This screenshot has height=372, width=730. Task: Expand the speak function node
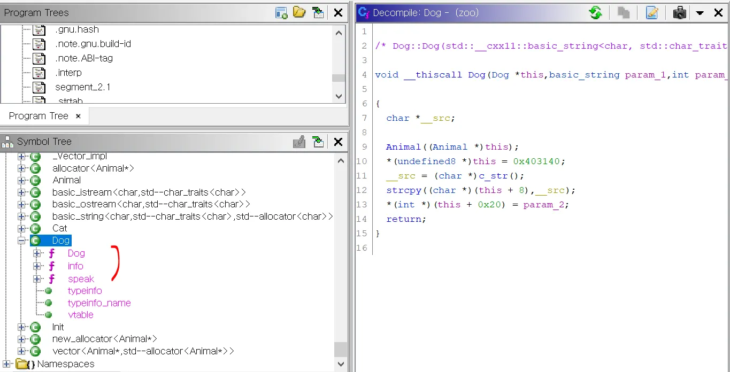(x=37, y=279)
